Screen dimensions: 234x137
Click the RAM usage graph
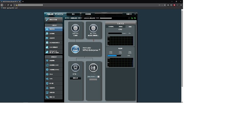click(120, 63)
